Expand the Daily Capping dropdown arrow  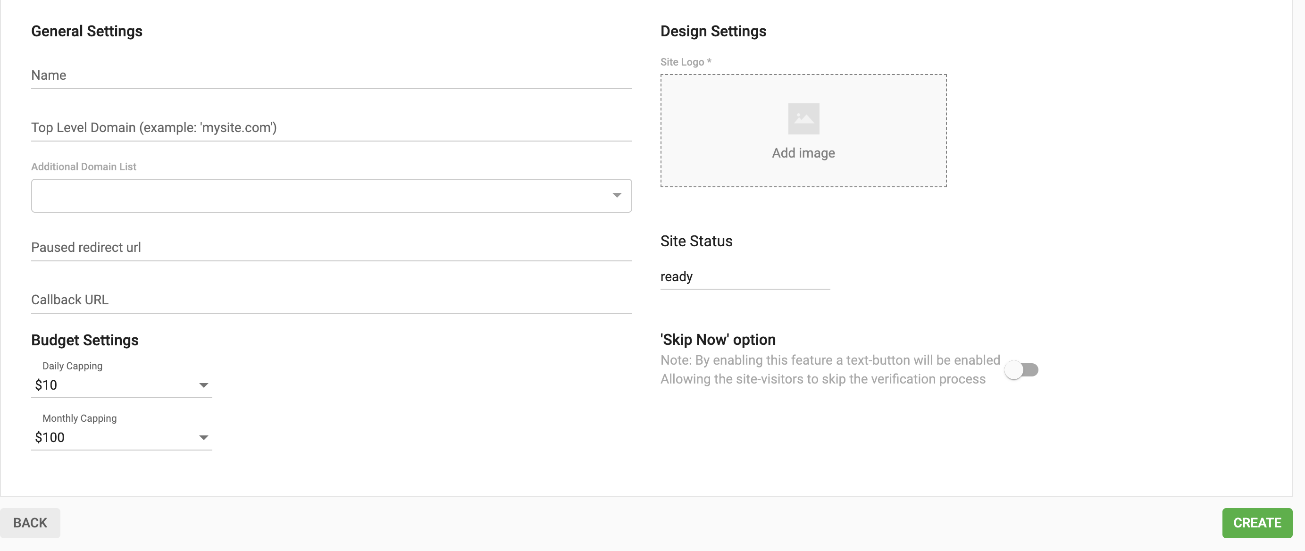[204, 385]
